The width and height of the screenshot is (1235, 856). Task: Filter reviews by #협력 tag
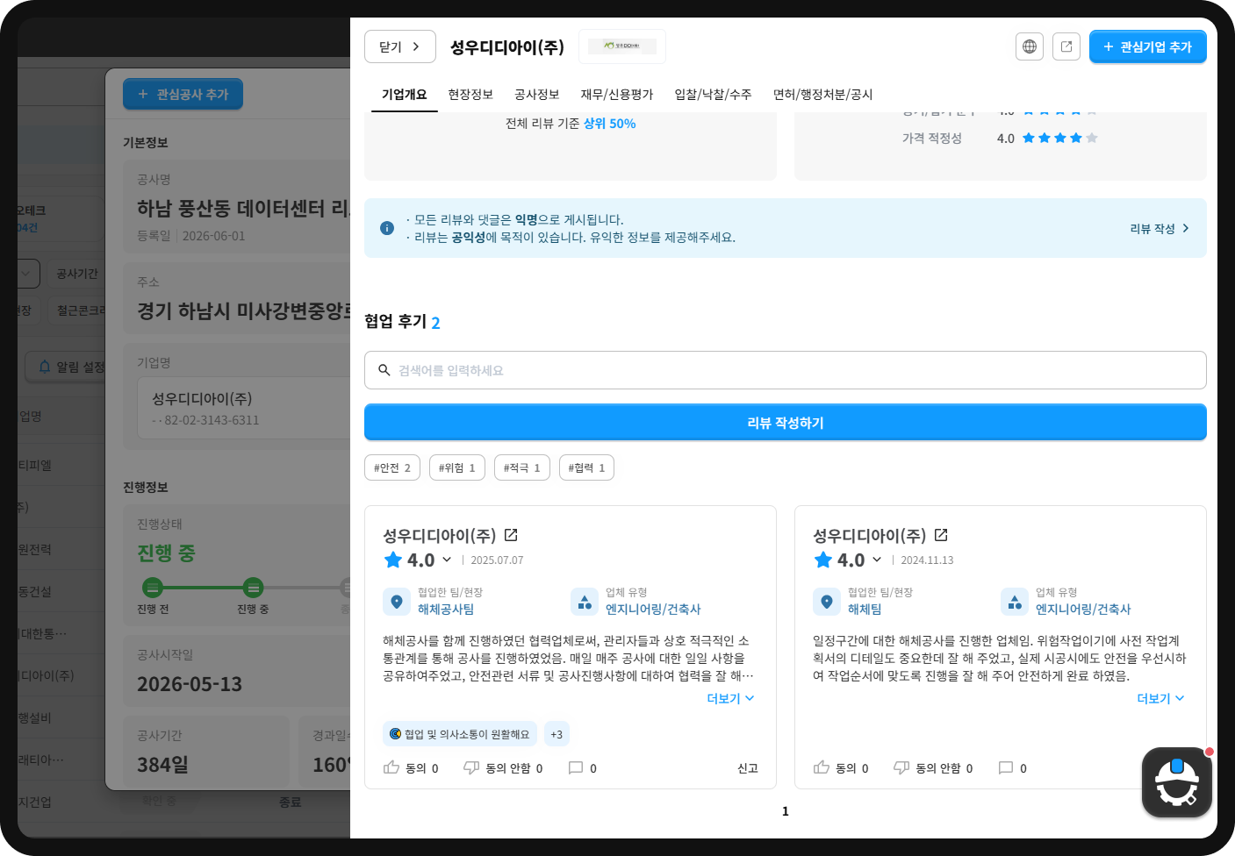586,467
